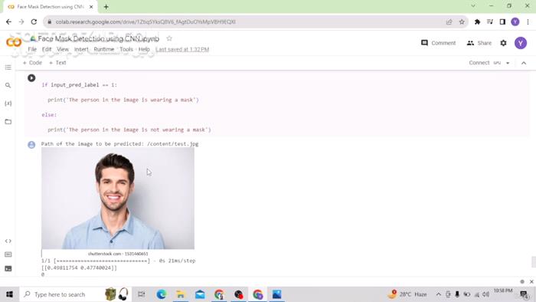Open the Runtime menu
The width and height of the screenshot is (536, 302).
pyautogui.click(x=104, y=49)
